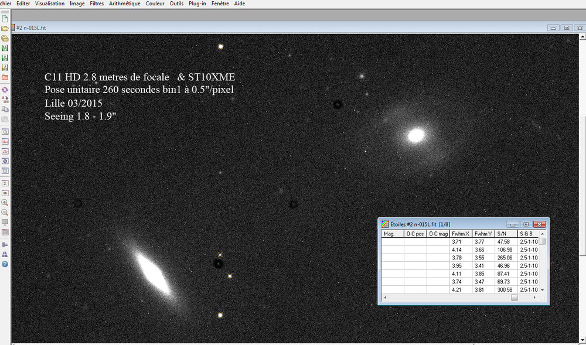
Task: Click the #2 n-015L.fit image window title
Action: point(32,28)
